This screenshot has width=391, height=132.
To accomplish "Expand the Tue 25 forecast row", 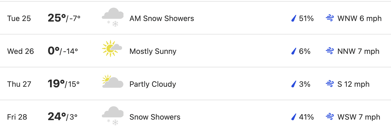I will click(196, 18).
